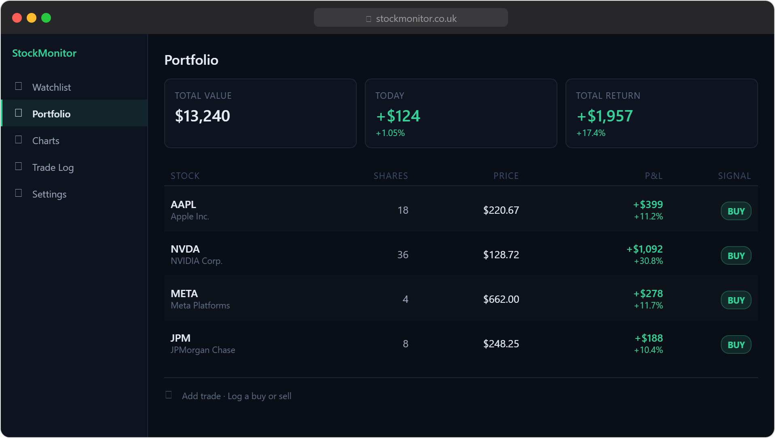Viewport: 775px width, 438px height.
Task: Click the BUY signal for NVDA
Action: pos(736,255)
